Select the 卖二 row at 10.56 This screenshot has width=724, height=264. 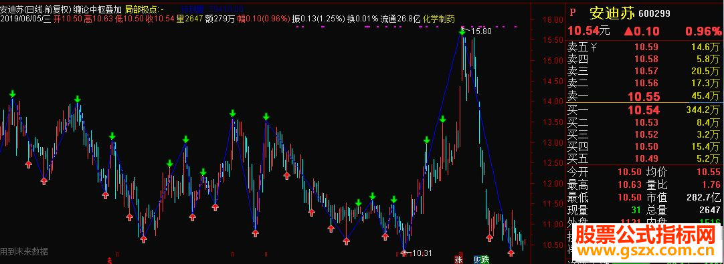pos(644,84)
